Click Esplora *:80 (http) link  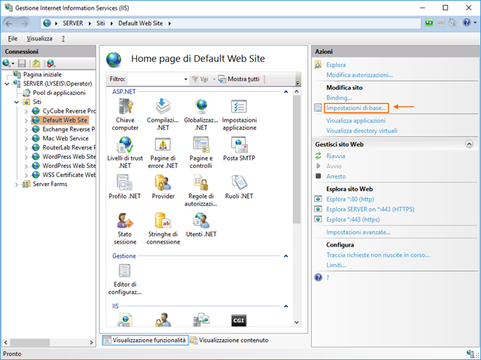[x=350, y=199]
